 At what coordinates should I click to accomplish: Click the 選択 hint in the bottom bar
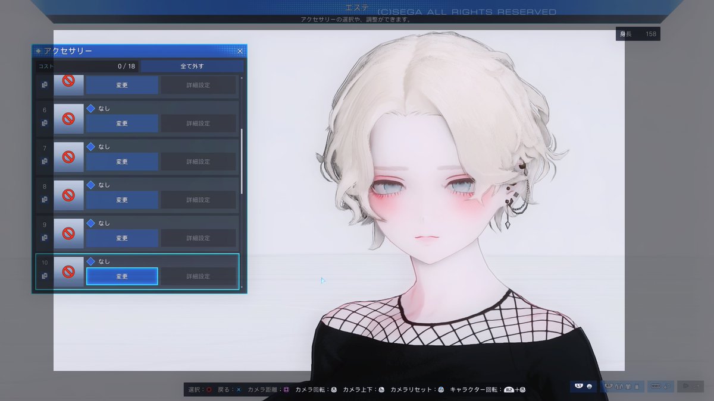pyautogui.click(x=200, y=390)
